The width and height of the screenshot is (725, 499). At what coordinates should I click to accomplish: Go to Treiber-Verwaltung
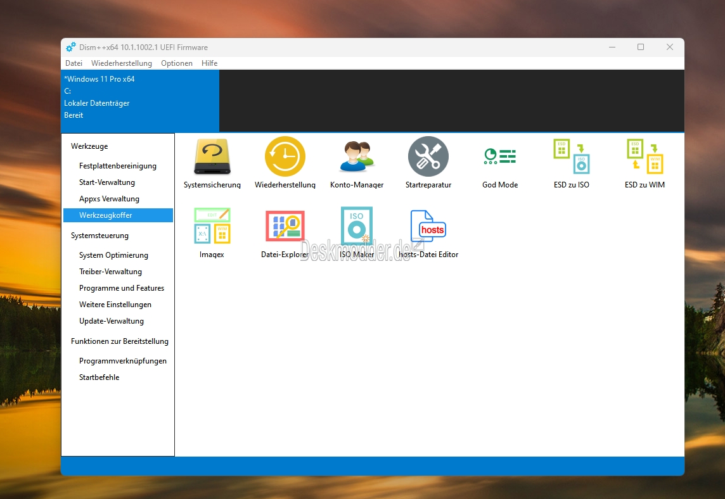pos(110,272)
